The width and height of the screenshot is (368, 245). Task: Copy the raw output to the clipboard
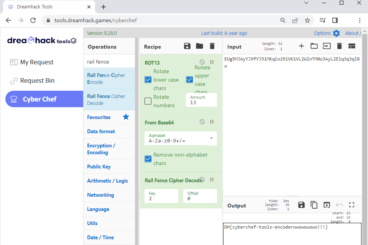click(314, 205)
